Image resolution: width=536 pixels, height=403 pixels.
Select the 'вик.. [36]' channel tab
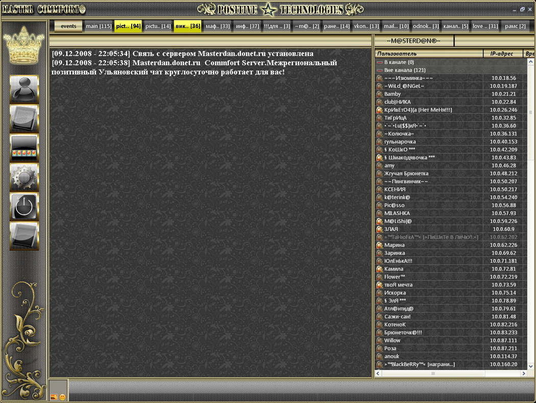[188, 26]
